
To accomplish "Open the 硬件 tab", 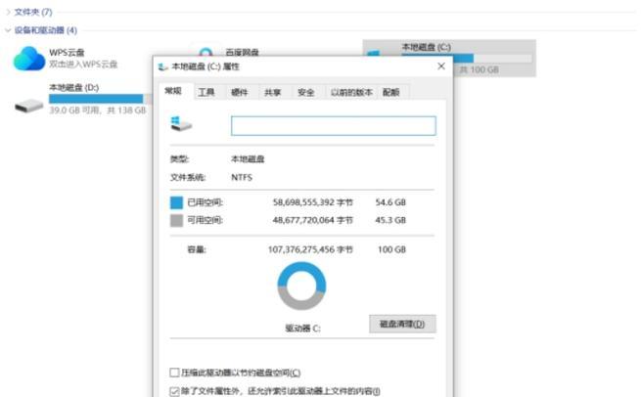I will click(240, 92).
